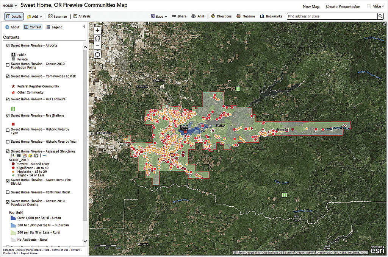The height and width of the screenshot is (257, 388).
Task: Open more options for Assessed Structures layer
Action: pos(45,156)
